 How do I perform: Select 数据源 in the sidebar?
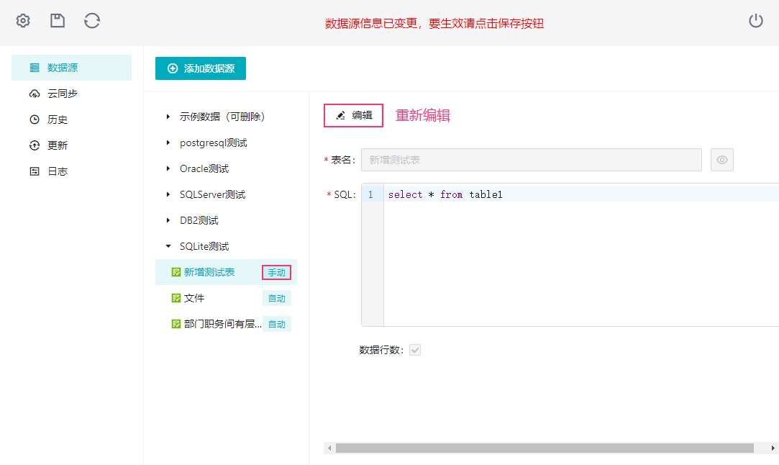(x=71, y=68)
